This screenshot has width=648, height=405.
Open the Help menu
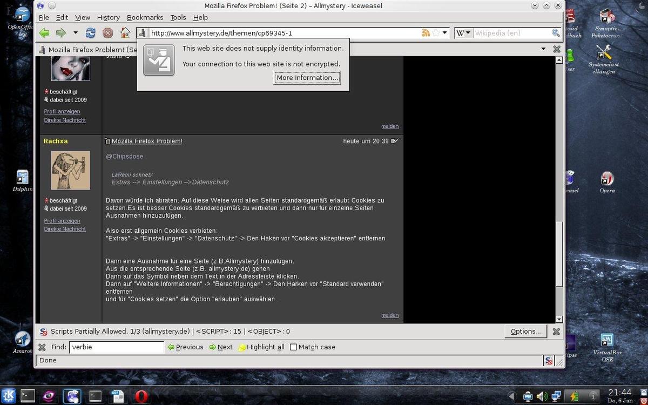click(x=200, y=17)
